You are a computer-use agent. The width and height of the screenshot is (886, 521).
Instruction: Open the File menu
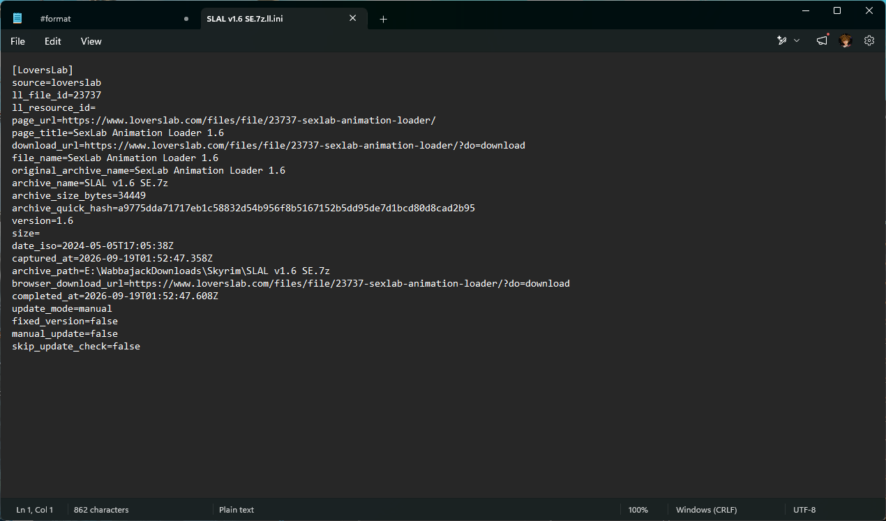pos(17,41)
